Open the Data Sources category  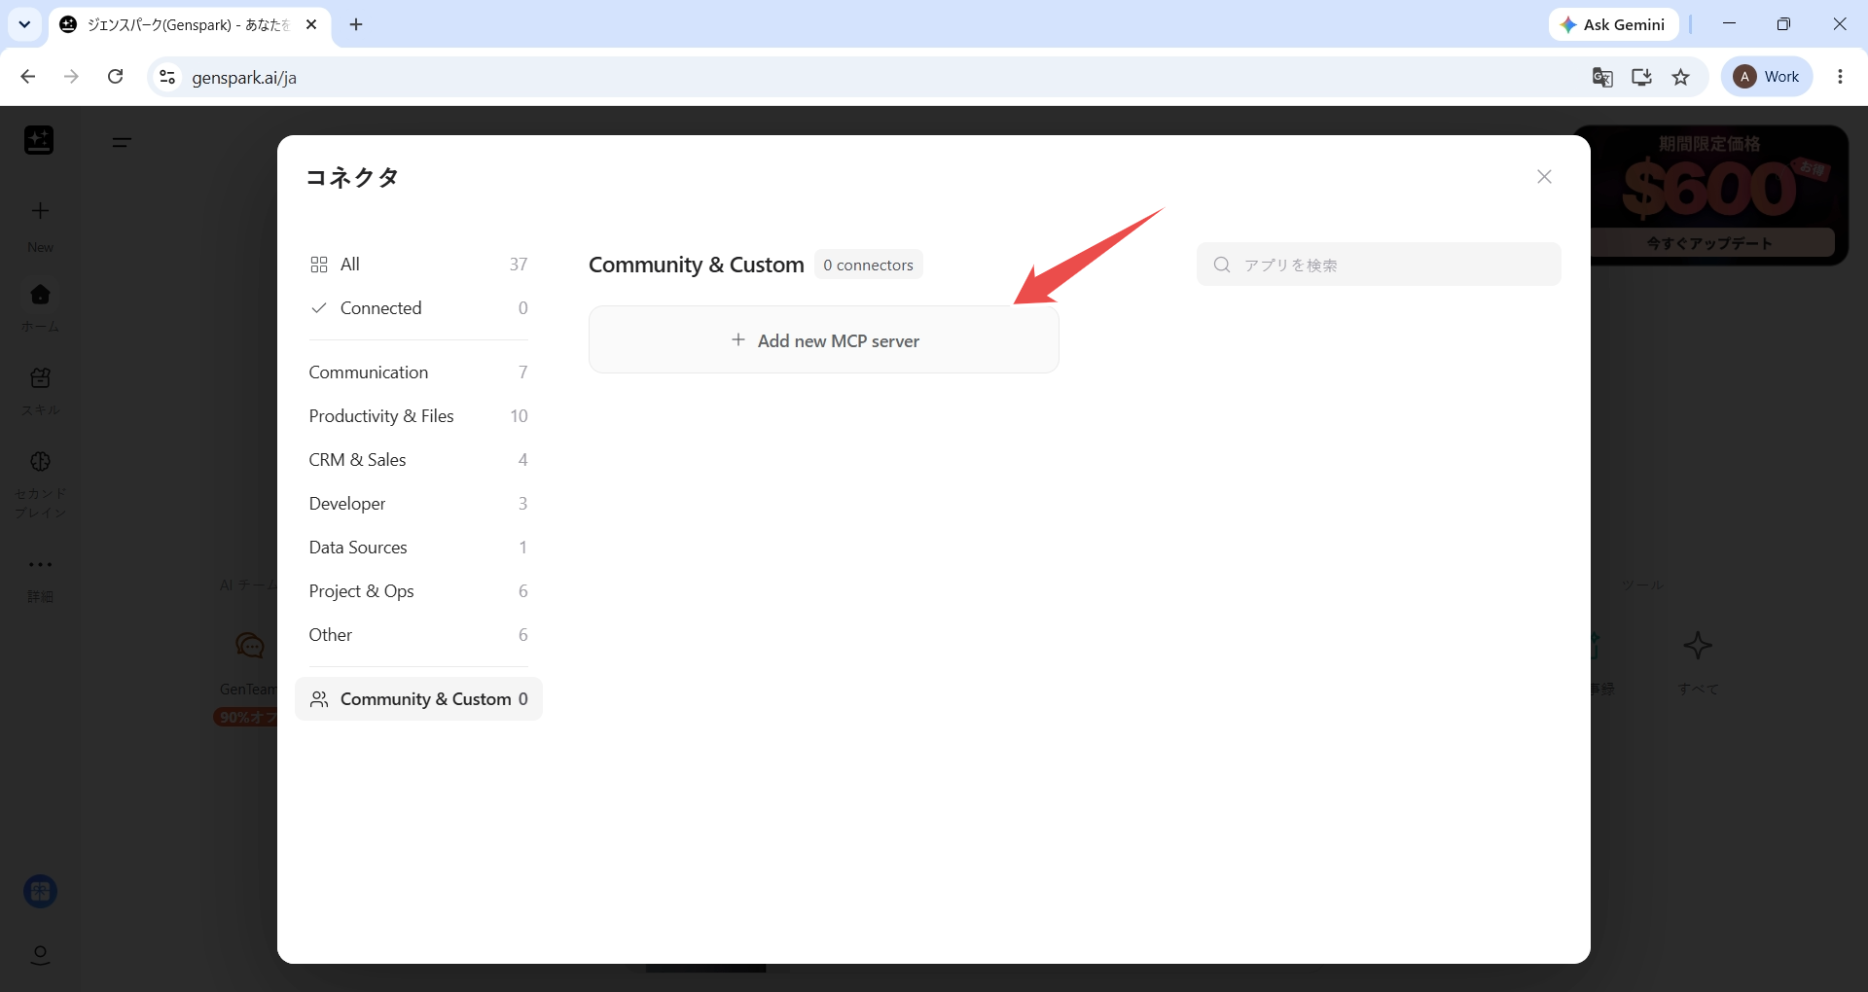pos(418,548)
